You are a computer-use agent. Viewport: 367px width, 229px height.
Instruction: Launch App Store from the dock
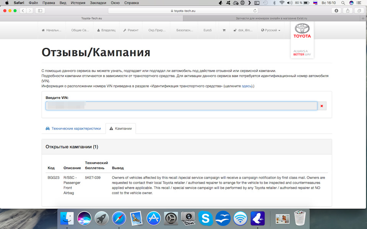[x=154, y=219]
